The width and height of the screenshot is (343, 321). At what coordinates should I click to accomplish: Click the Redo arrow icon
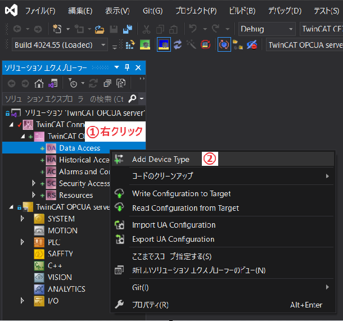[216, 29]
